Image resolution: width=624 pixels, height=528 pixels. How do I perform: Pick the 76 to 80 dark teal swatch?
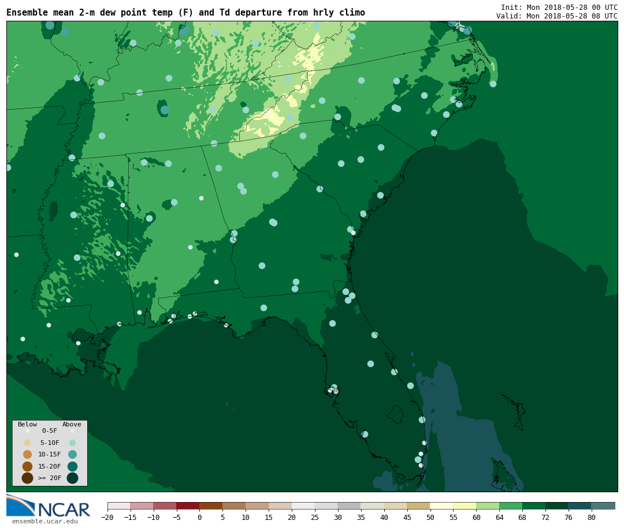tap(580, 505)
